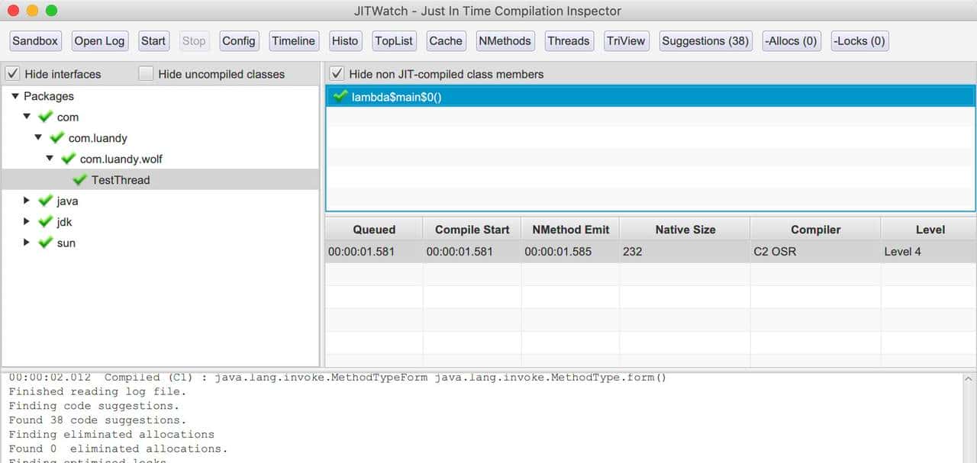Click the green checkmark icon beside TestThread
The image size is (977, 463).
79,180
